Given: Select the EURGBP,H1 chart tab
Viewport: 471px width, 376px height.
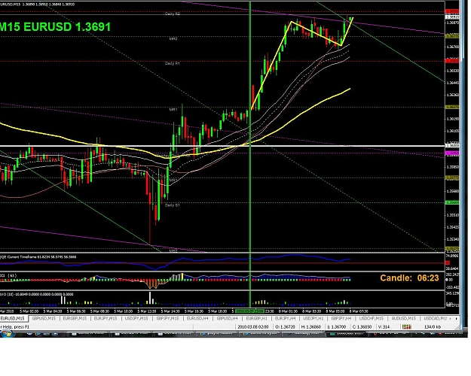Looking at the screenshot, I should point(256,318).
